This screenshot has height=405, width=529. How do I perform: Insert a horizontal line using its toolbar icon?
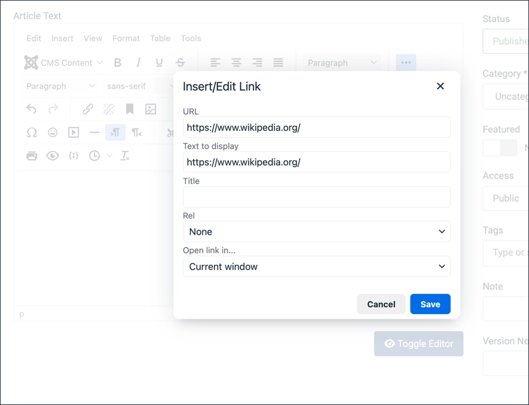click(x=94, y=132)
